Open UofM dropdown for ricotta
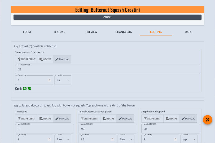 tap(63, 139)
